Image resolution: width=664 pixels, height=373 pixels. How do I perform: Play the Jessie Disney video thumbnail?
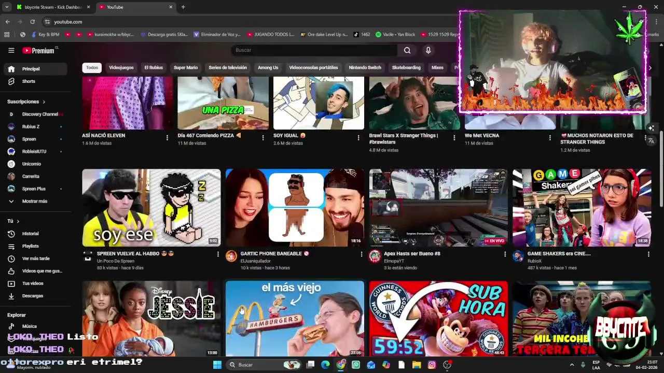tap(151, 319)
